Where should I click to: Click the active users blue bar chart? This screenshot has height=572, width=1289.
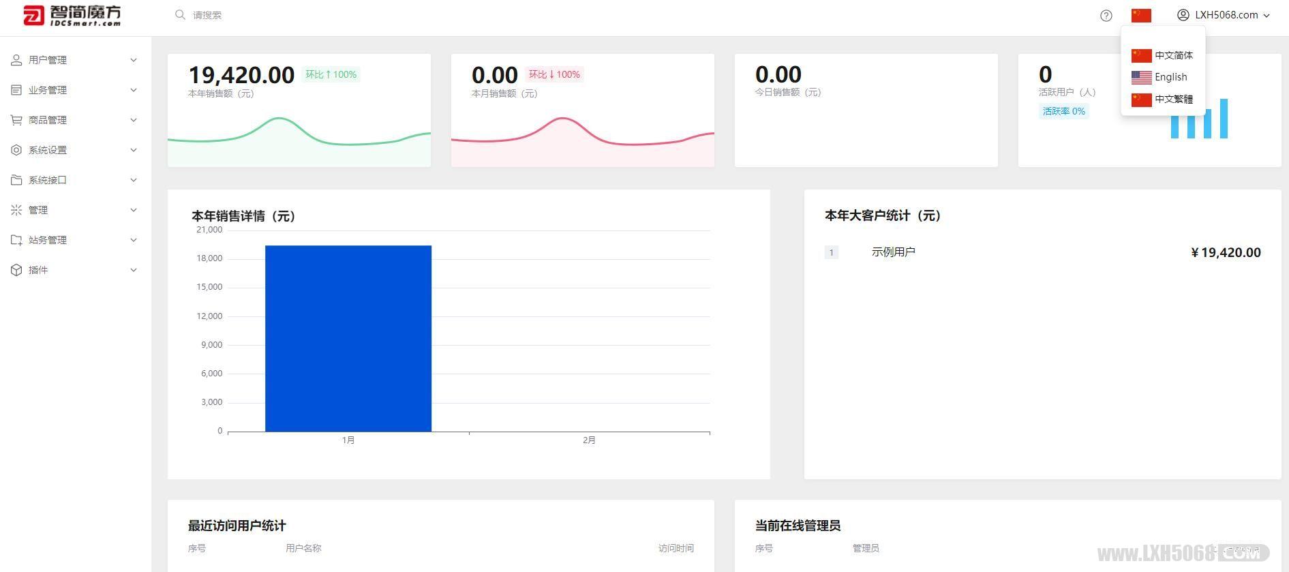1199,119
